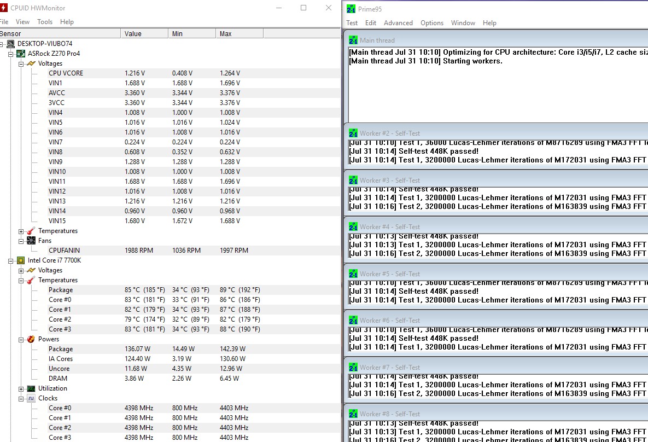Click the Fans icon in HWMonitor
The width and height of the screenshot is (648, 442).
pos(31,240)
